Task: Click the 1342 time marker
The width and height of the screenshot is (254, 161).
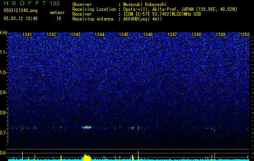Action: (x=51, y=34)
